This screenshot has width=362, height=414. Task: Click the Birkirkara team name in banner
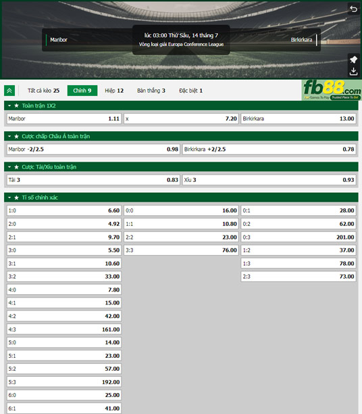coord(301,40)
